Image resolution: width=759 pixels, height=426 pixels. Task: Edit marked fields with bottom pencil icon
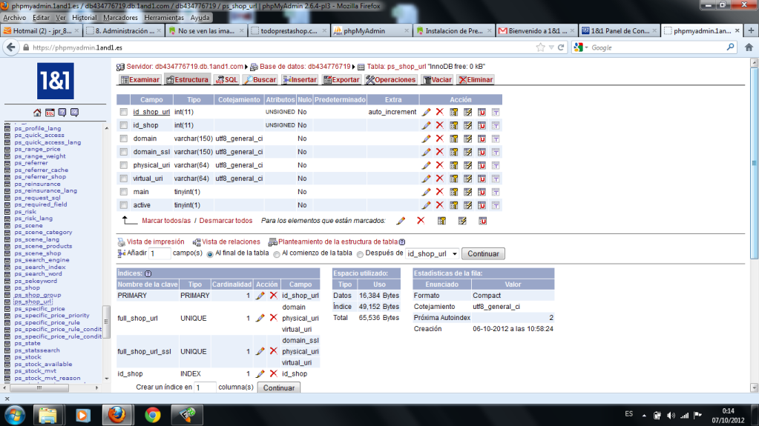coord(401,221)
